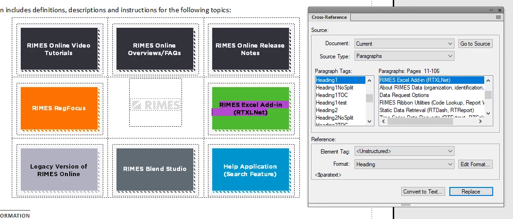Close the Cross-Reference panel
This screenshot has width=513, height=219.
coord(500,10)
